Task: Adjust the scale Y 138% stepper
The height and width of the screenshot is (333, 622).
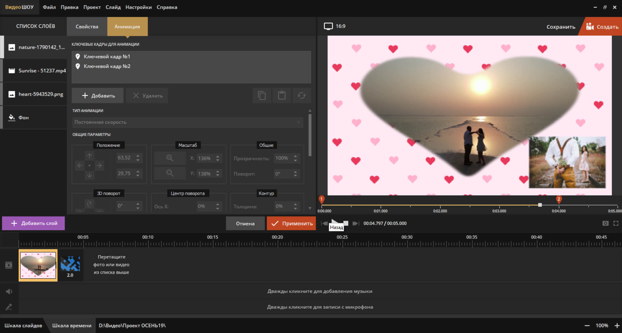Action: pos(218,174)
